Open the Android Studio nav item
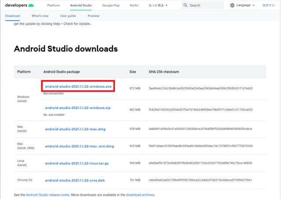281x199 pixels. click(x=81, y=5)
